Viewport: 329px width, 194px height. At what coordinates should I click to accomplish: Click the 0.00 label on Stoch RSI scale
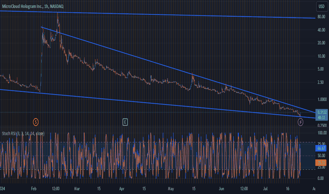click(x=321, y=178)
